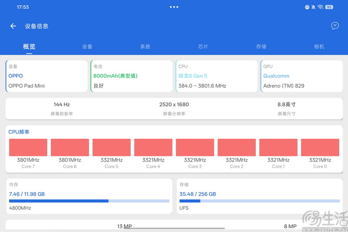348x232 pixels.
Task: Select the 概览 overview tab
Action: coord(29,47)
